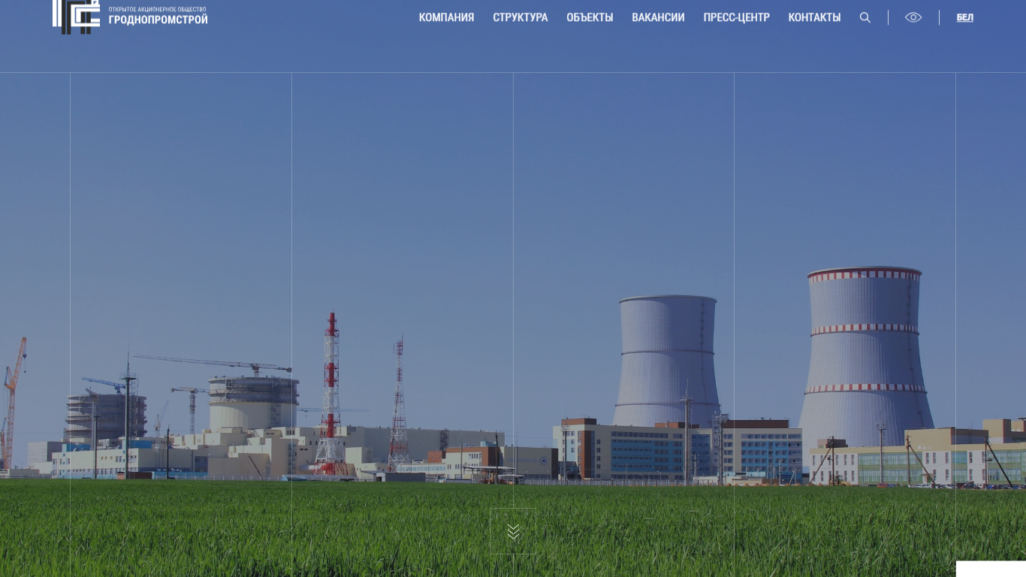Toggle the visually impaired eye icon

[x=913, y=17]
